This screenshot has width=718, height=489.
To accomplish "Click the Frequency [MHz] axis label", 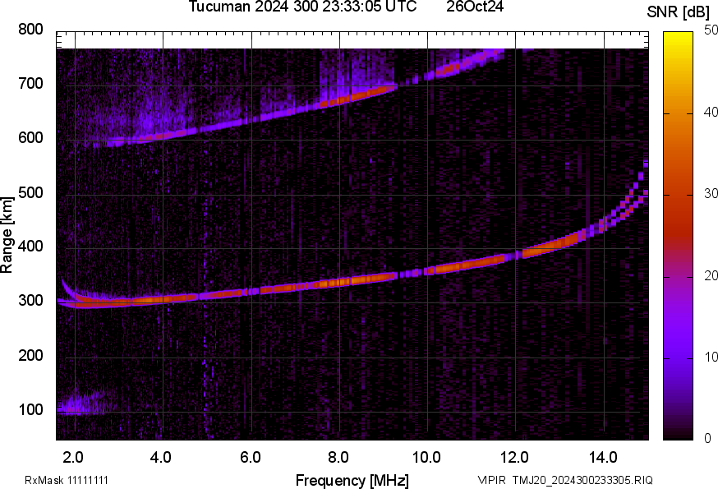I will (x=352, y=480).
